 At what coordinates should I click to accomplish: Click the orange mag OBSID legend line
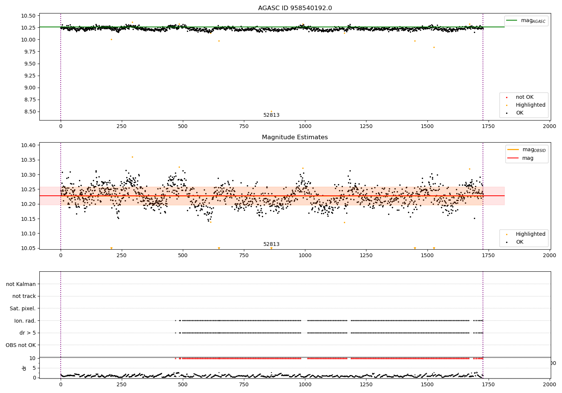[x=513, y=149]
